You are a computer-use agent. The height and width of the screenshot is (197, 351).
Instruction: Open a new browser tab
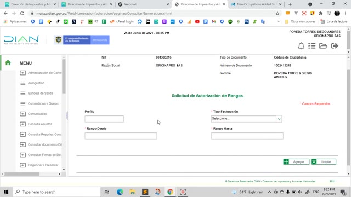coord(290,4)
